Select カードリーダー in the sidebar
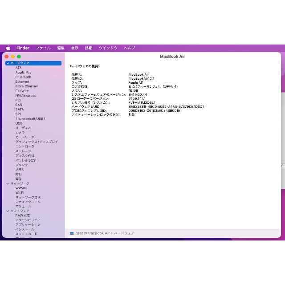Image resolution: width=285 pixels, height=285 pixels. pyautogui.click(x=26, y=137)
